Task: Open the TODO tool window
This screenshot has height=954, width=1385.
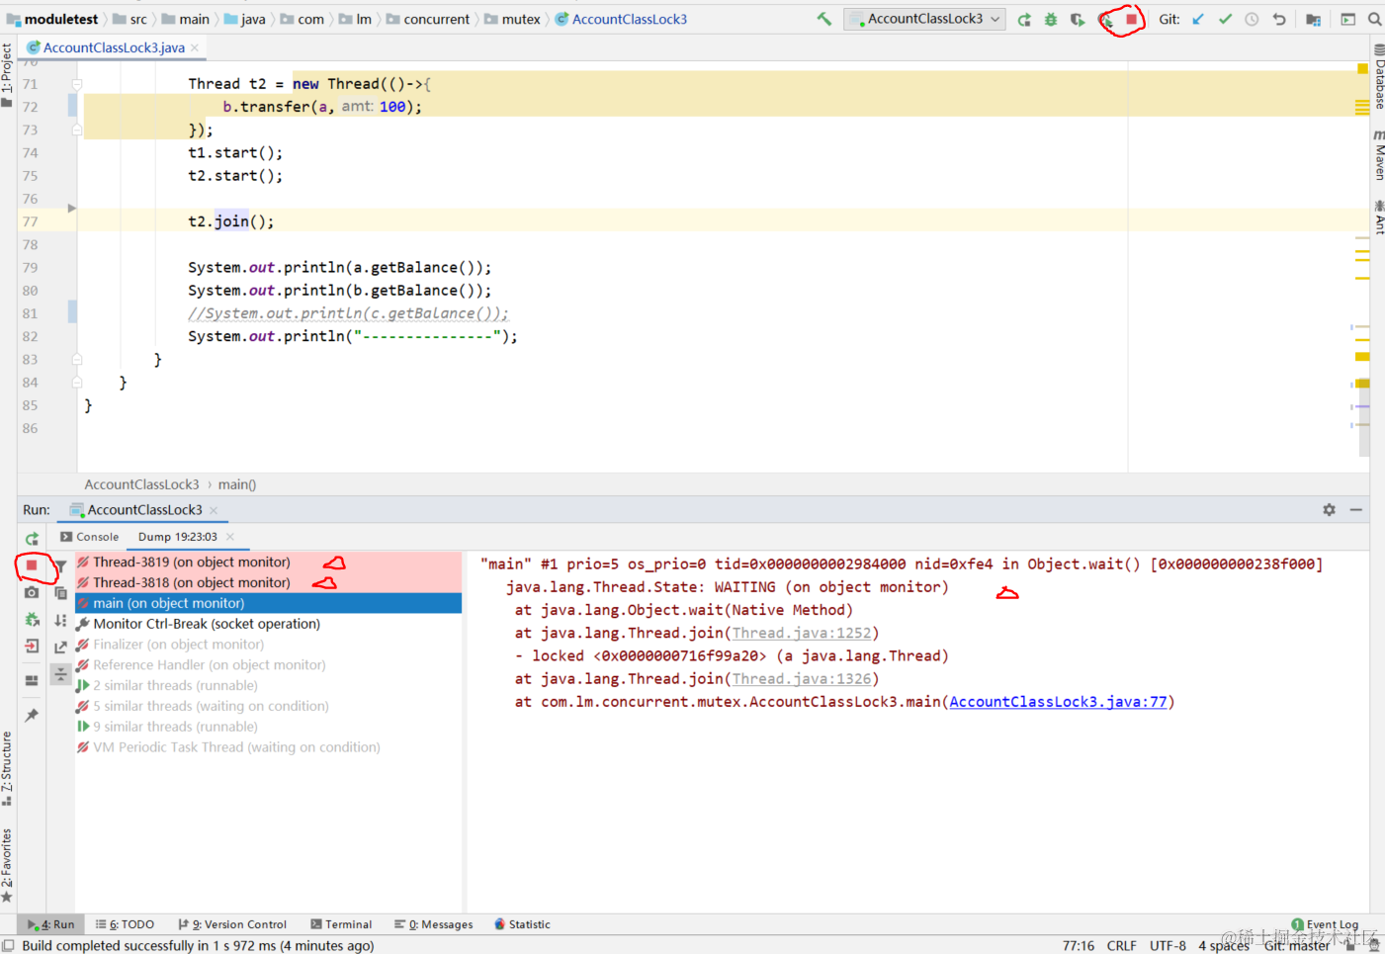Action: (125, 924)
